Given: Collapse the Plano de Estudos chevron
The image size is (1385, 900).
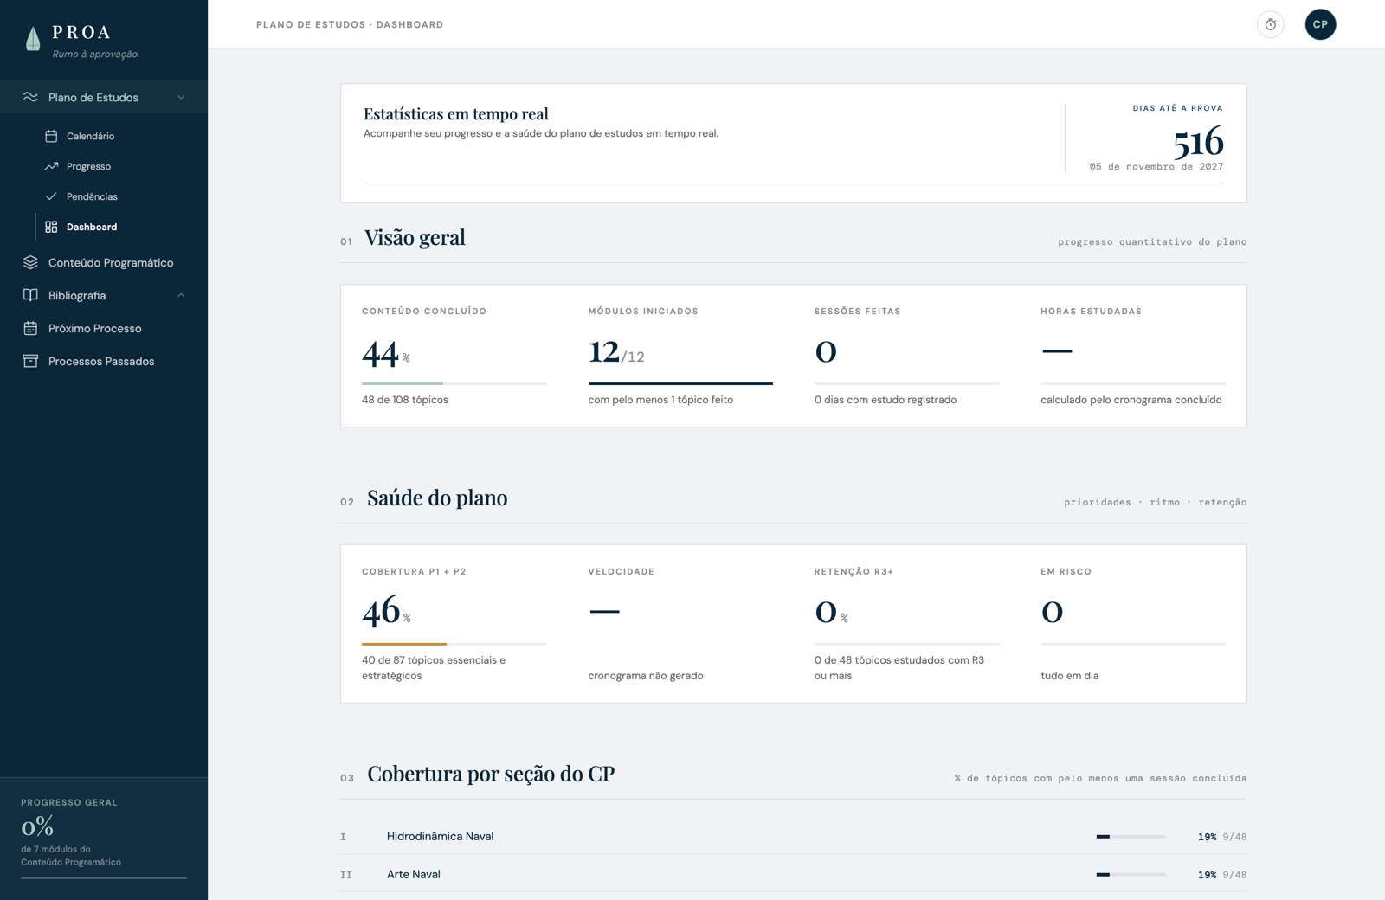Looking at the screenshot, I should (x=181, y=97).
